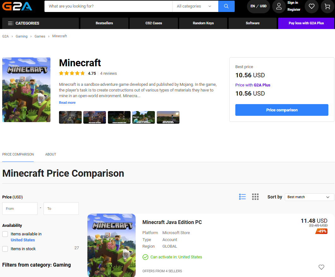Open the Bestsellers menu item
The height and width of the screenshot is (277, 335).
tap(104, 23)
